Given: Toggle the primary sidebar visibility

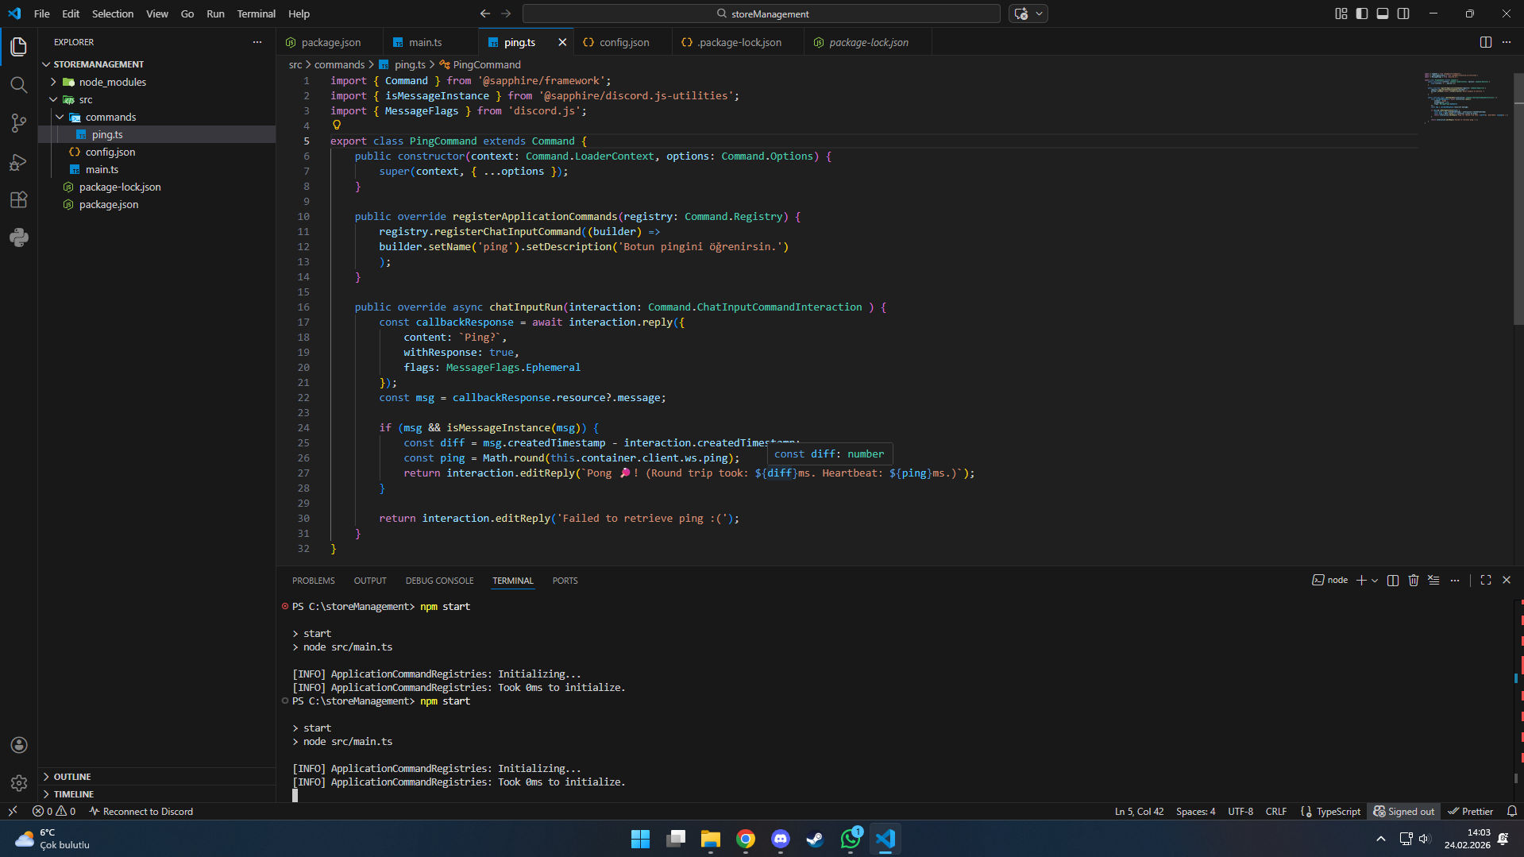Looking at the screenshot, I should pos(1362,14).
